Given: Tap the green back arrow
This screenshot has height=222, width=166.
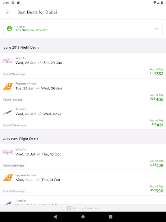Looking at the screenshot, I should click(x=8, y=12).
